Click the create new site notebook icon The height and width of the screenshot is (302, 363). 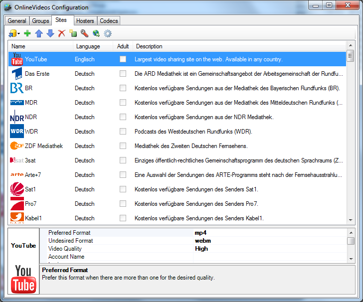tap(73, 33)
